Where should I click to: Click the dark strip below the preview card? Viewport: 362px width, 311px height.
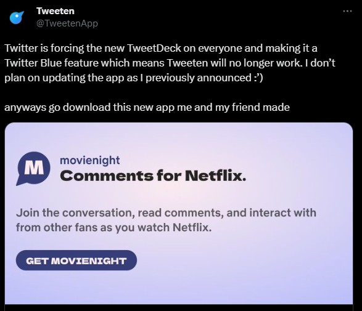[179, 308]
